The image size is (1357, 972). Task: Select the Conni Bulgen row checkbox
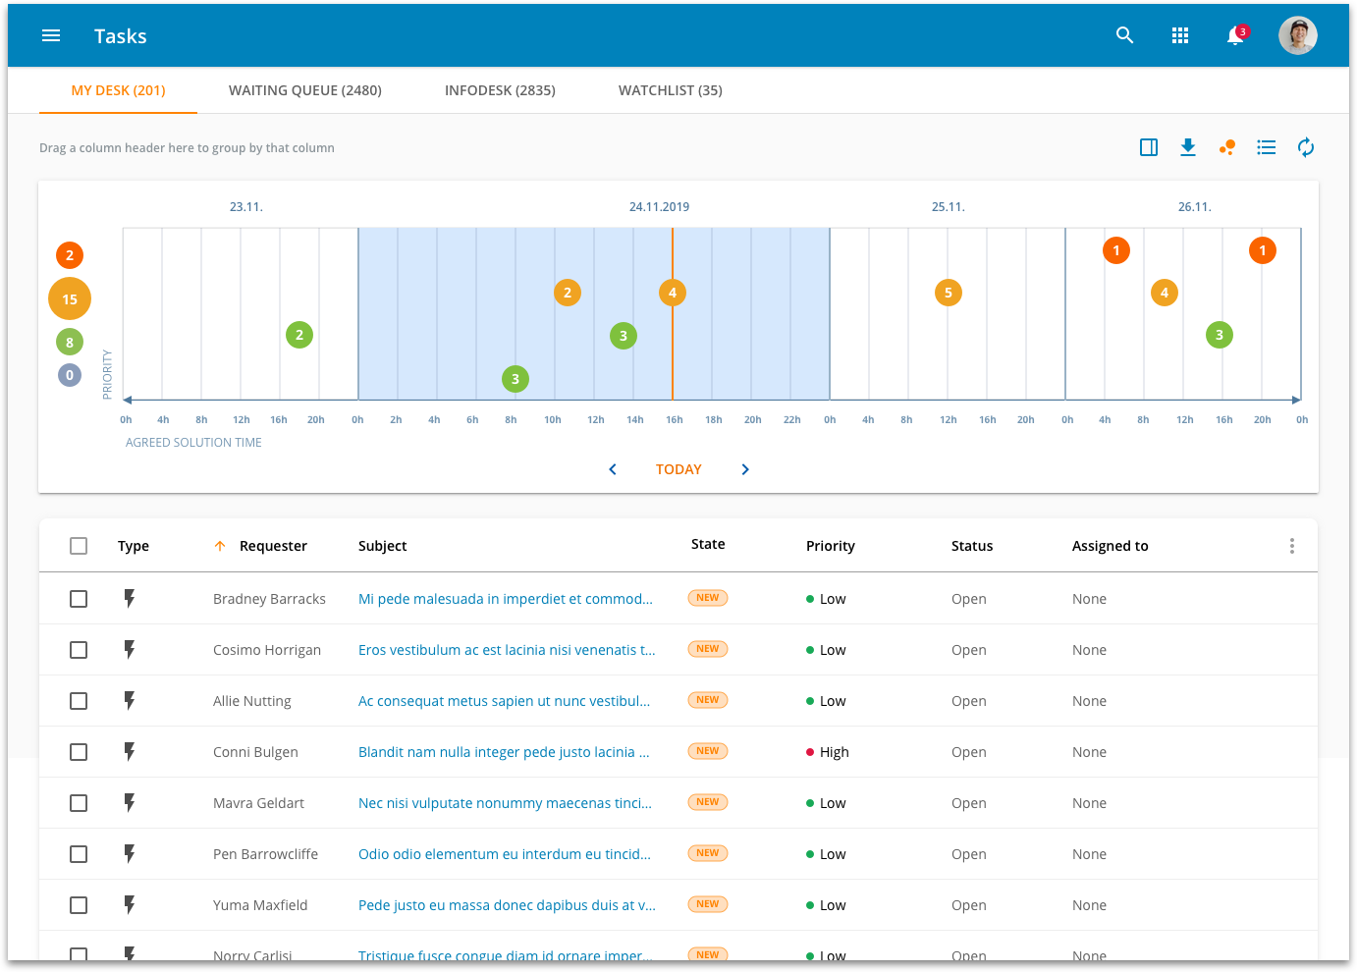pos(79,752)
